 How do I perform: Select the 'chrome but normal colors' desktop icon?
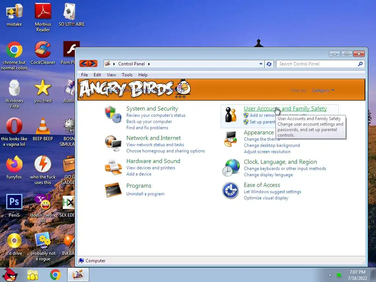point(14,56)
